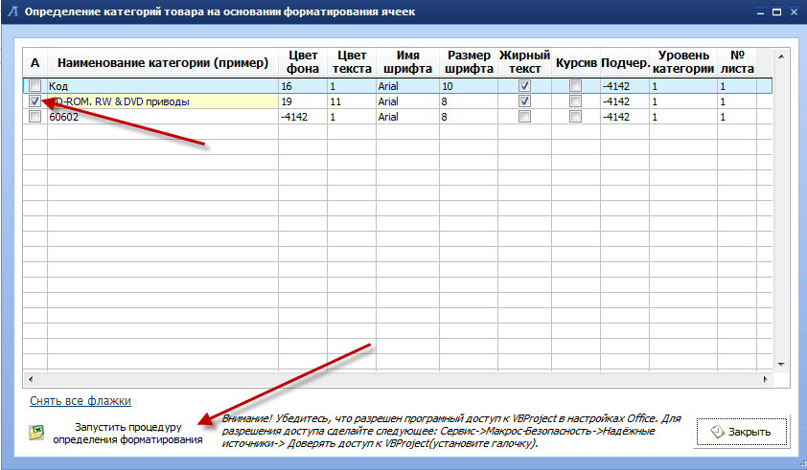Viewport: 807px width, 470px height.
Task: Toggle Жирный текст checkbox in Код row
Action: 524,86
